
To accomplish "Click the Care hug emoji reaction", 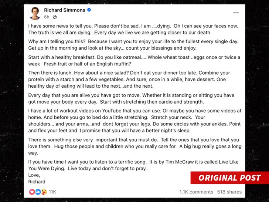I will (x=44, y=192).
